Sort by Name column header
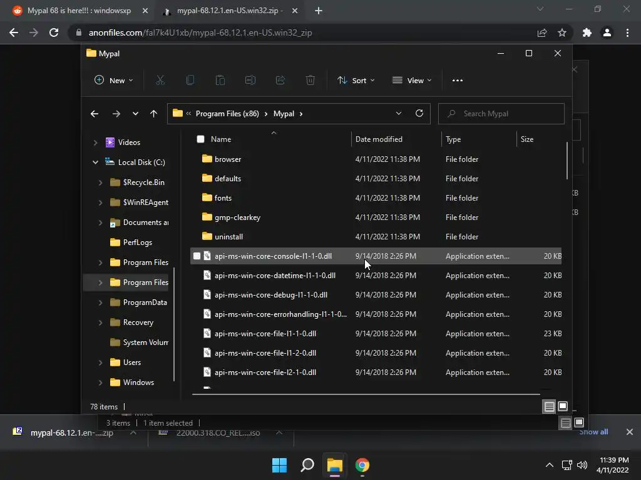 tap(221, 139)
